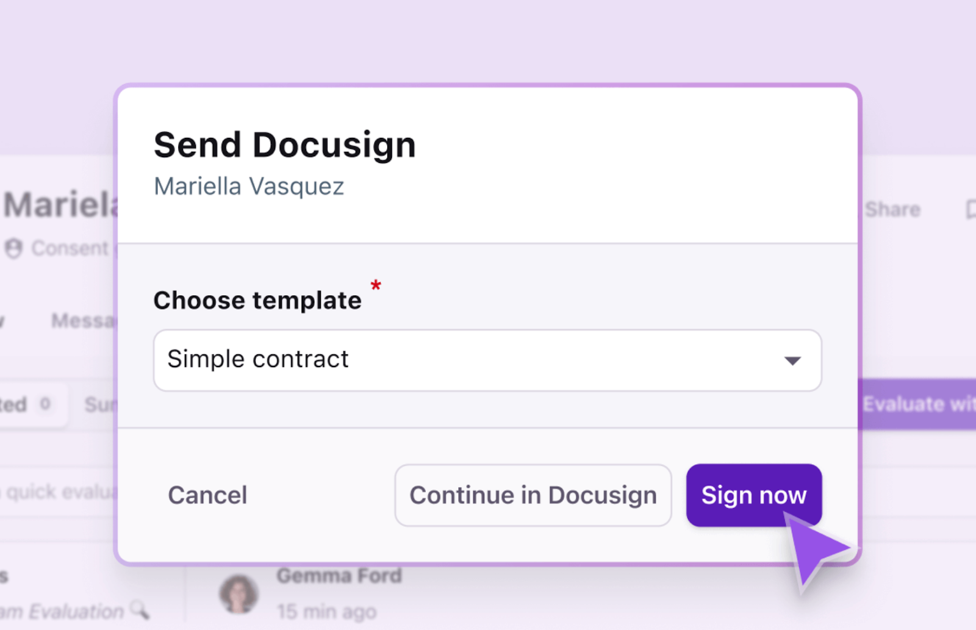This screenshot has width=976, height=630.
Task: Switch to the Messages tab
Action: [x=84, y=321]
